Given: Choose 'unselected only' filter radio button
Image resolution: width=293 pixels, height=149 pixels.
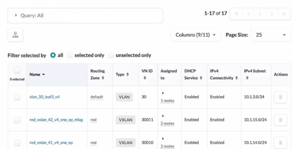Looking at the screenshot, I should pyautogui.click(x=111, y=55).
